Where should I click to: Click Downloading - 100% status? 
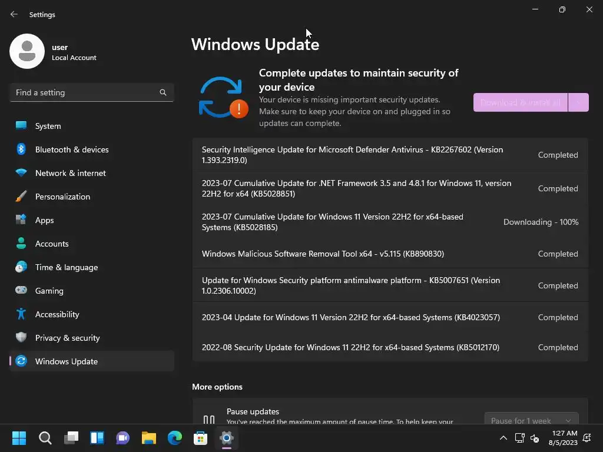coord(541,222)
